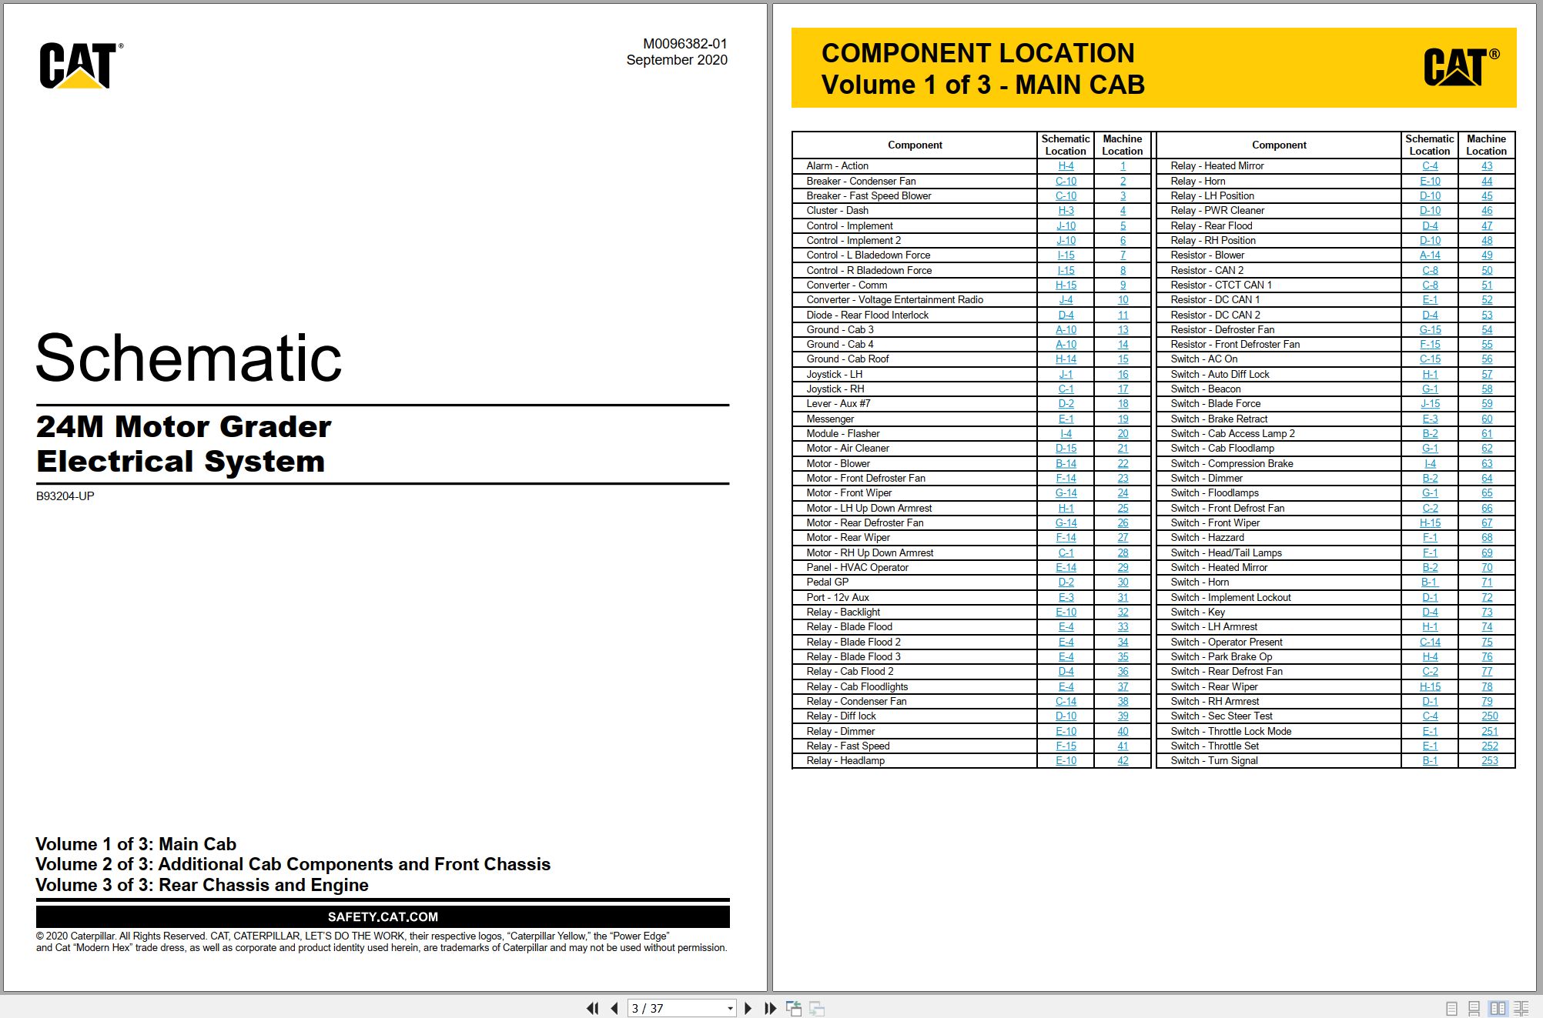Click the Resistor - CTCT CAN 1 label
This screenshot has height=1018, width=1543.
pyautogui.click(x=1221, y=285)
